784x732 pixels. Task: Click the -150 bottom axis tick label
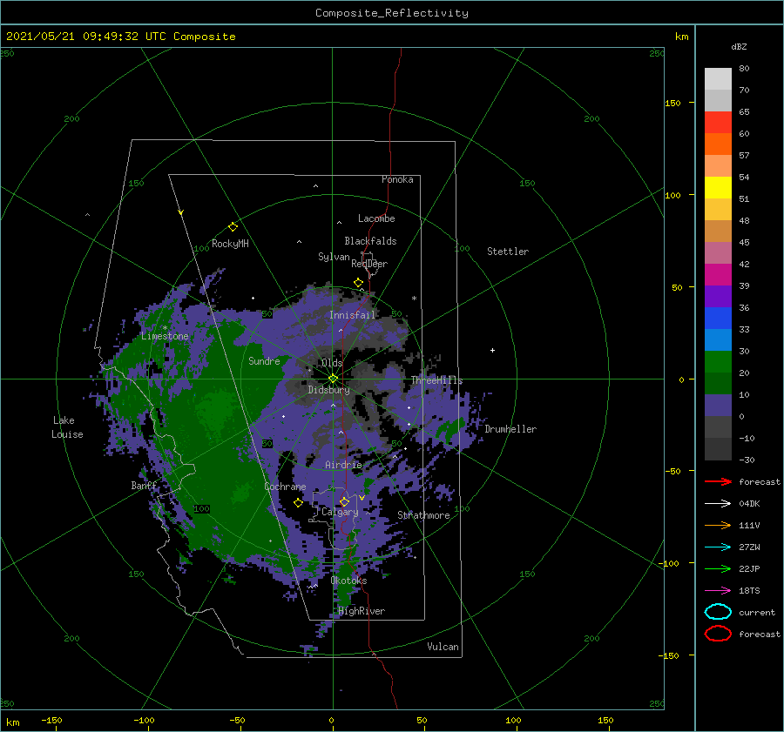(x=51, y=720)
